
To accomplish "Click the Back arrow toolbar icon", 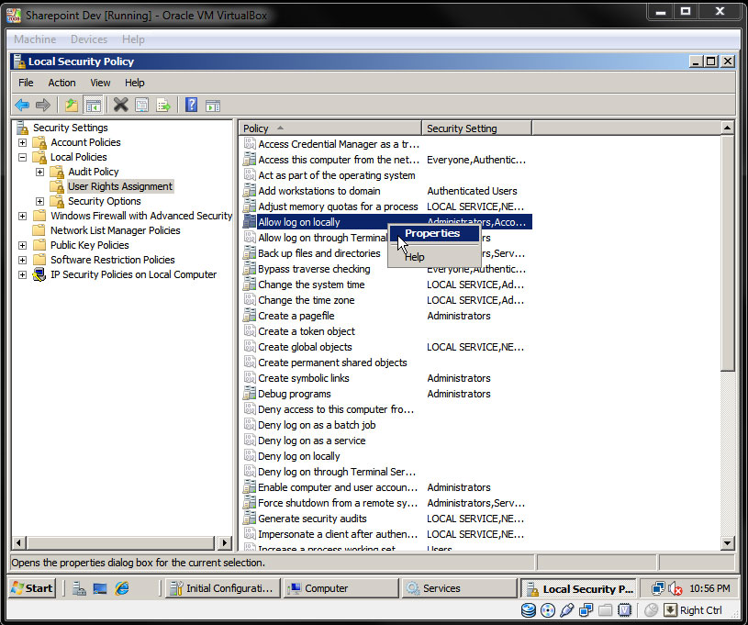I will (22, 105).
